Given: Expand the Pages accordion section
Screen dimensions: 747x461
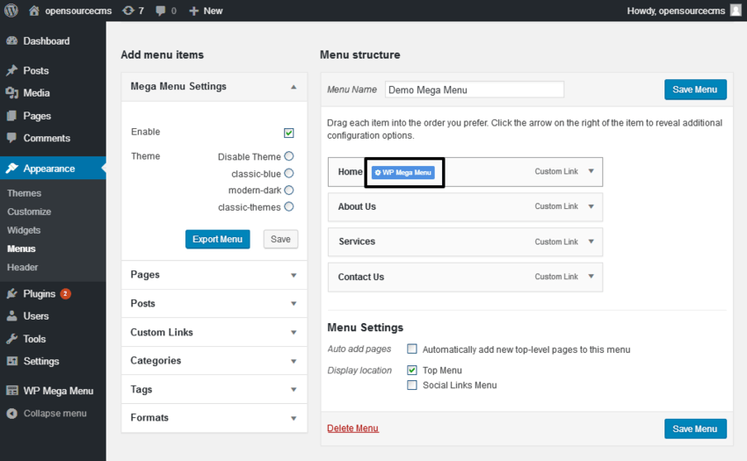Looking at the screenshot, I should pos(294,275).
